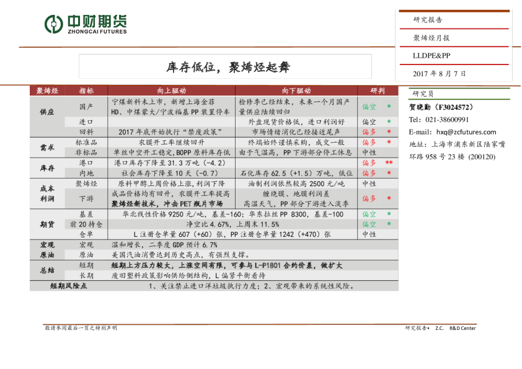The width and height of the screenshot is (522, 369).
Task: Click cell 农膜开工率继续回升
Action: point(172,142)
